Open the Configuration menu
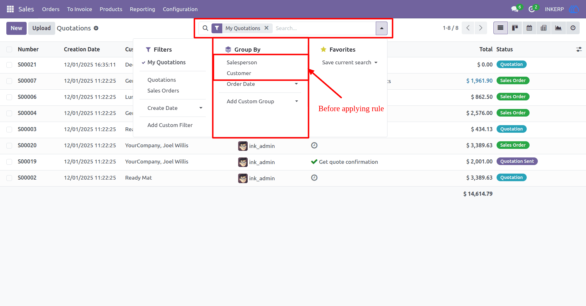 click(180, 9)
